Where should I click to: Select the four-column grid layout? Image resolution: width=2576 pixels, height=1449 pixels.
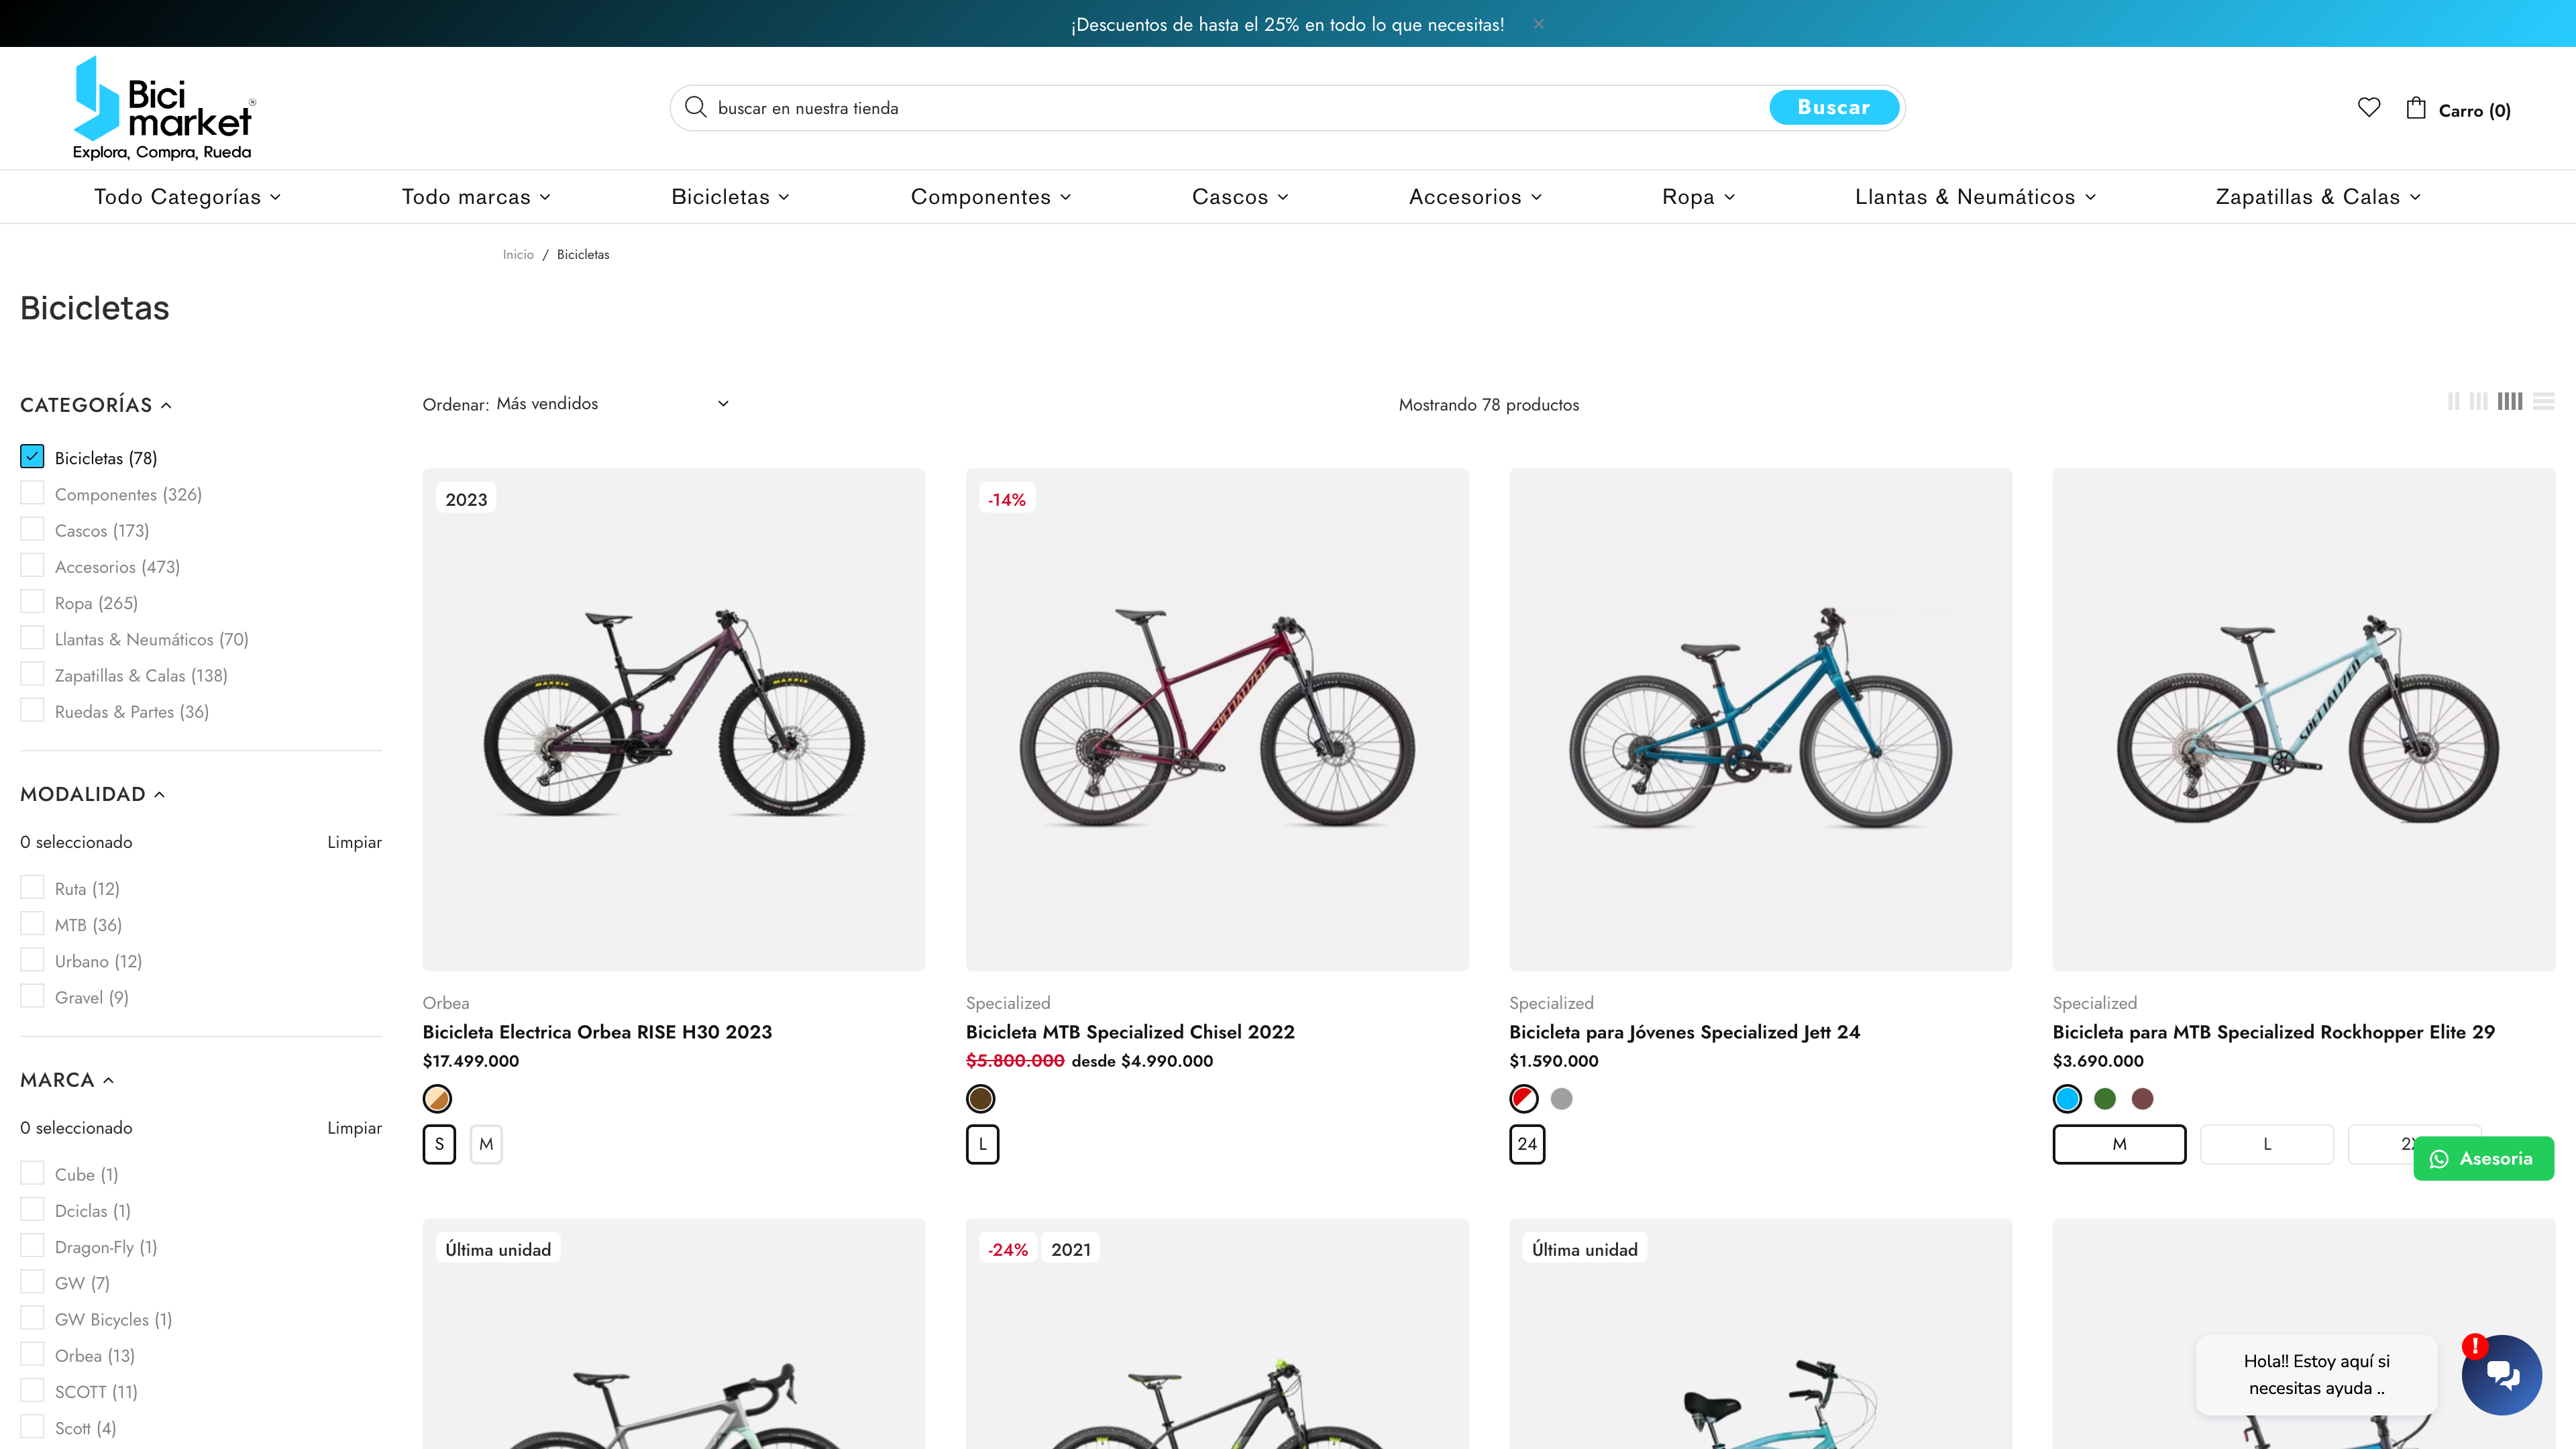pos(2510,402)
